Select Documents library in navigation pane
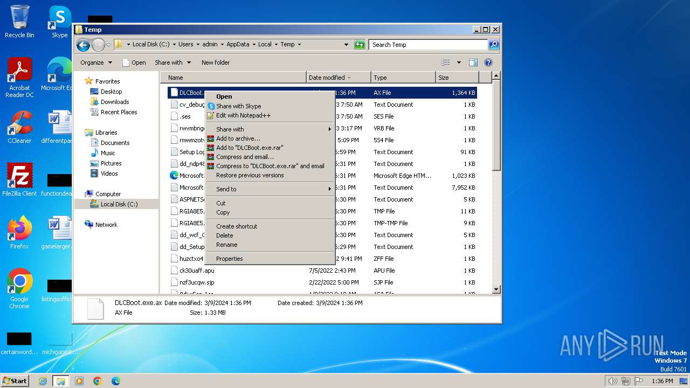This screenshot has height=388, width=690. click(115, 143)
